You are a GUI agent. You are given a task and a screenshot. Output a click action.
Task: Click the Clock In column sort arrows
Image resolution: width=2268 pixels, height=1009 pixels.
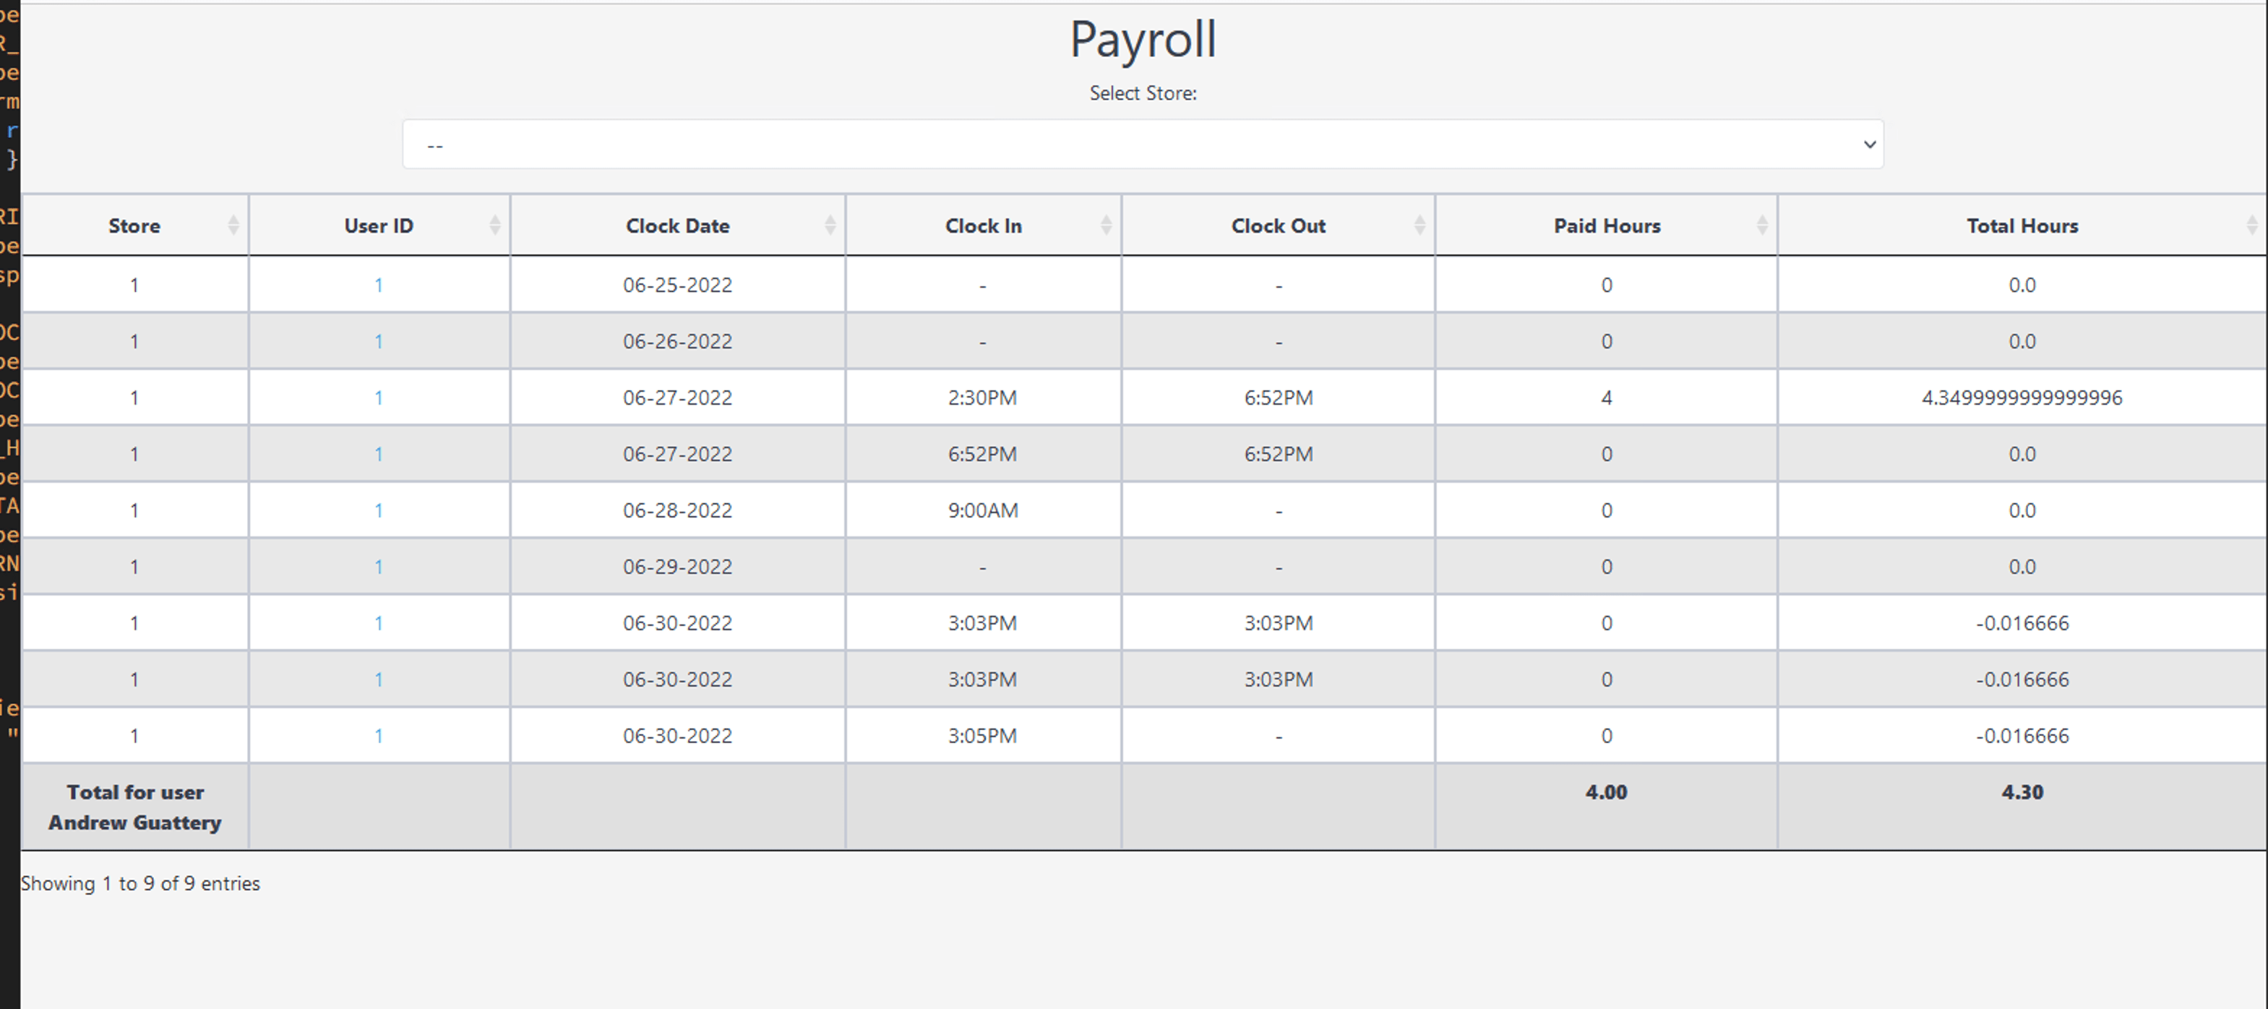[x=1106, y=226]
